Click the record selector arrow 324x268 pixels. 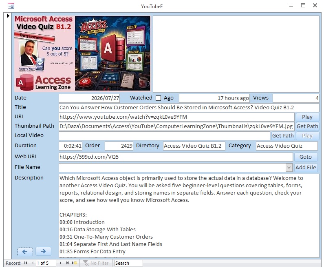click(x=8, y=16)
